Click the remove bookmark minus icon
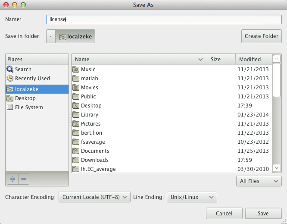The height and width of the screenshot is (224, 287). click(24, 179)
